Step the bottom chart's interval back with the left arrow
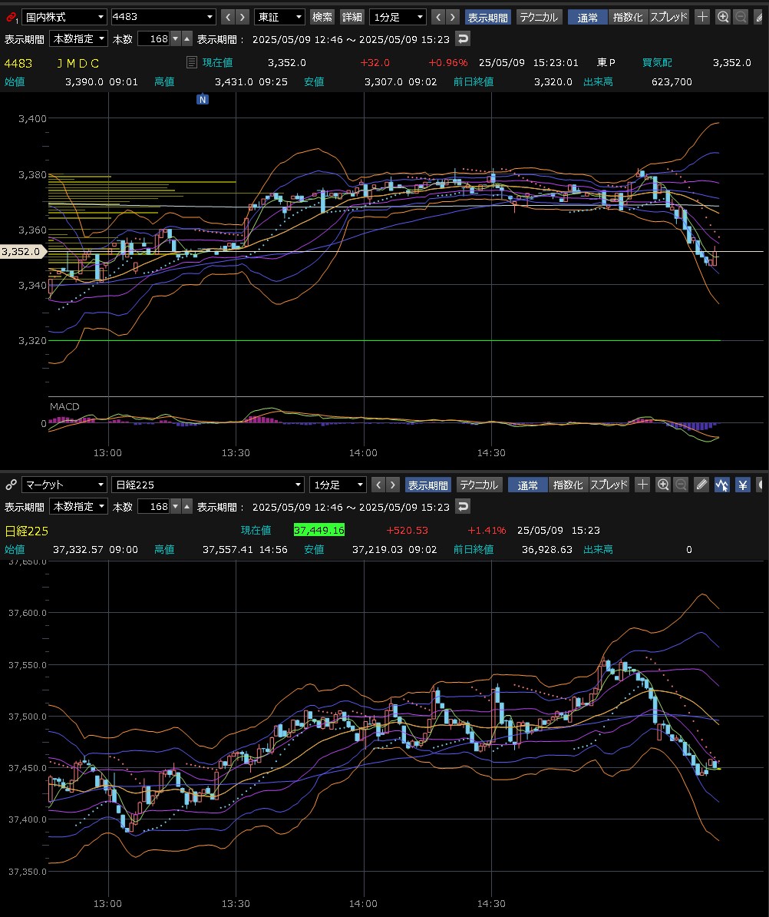 click(378, 485)
